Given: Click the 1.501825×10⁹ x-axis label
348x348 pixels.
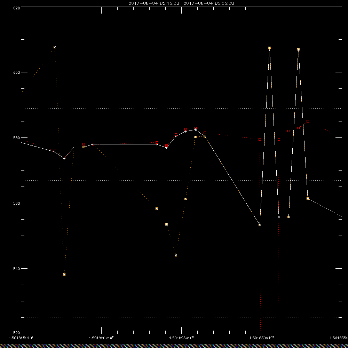Looking at the screenshot, I should [x=182, y=338].
